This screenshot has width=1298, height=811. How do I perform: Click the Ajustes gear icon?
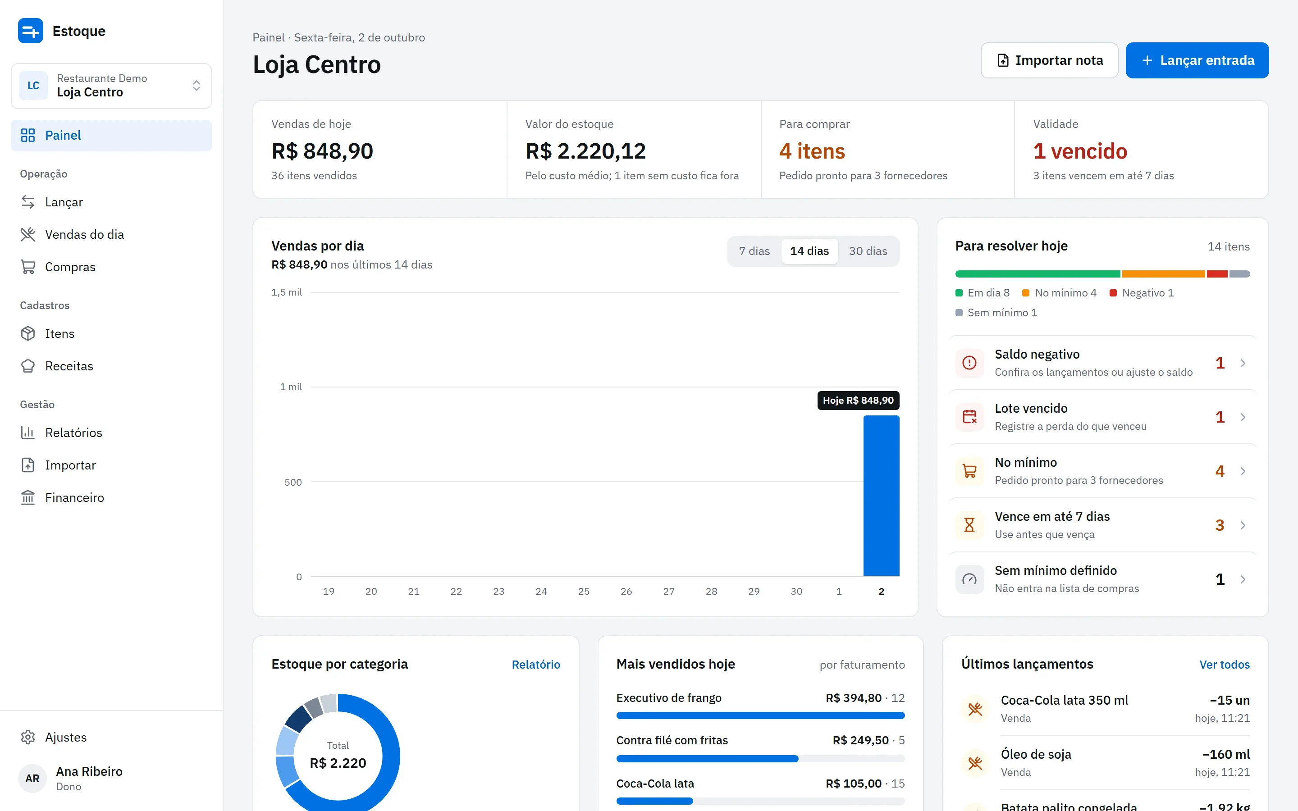28,737
